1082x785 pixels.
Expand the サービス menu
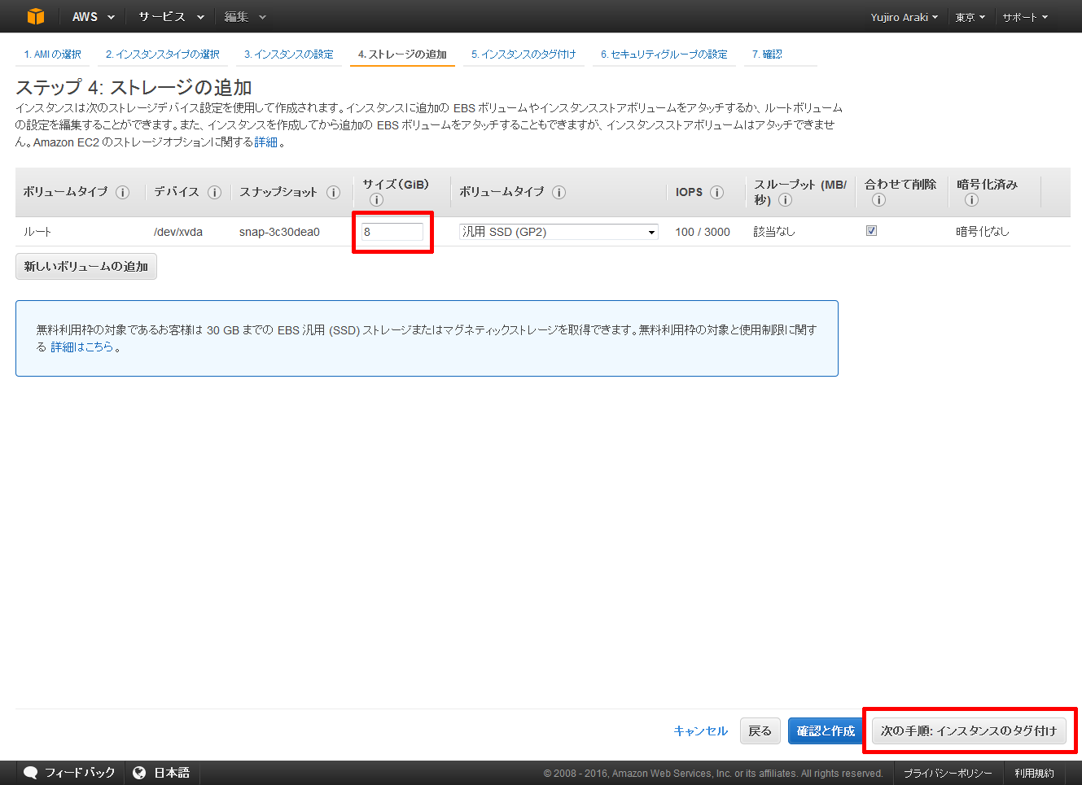[170, 16]
